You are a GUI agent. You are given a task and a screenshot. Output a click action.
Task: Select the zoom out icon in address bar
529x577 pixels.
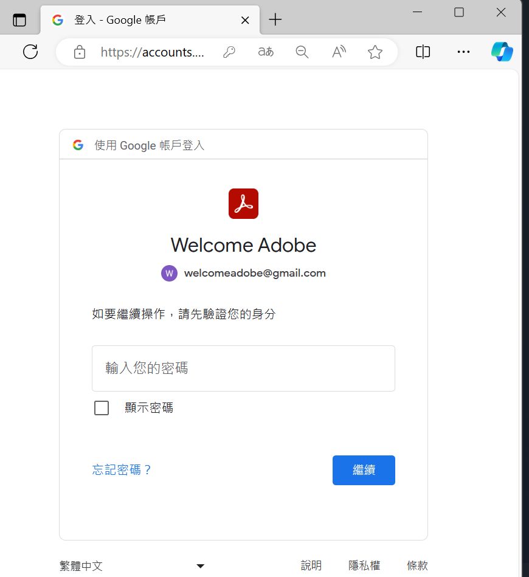click(302, 52)
